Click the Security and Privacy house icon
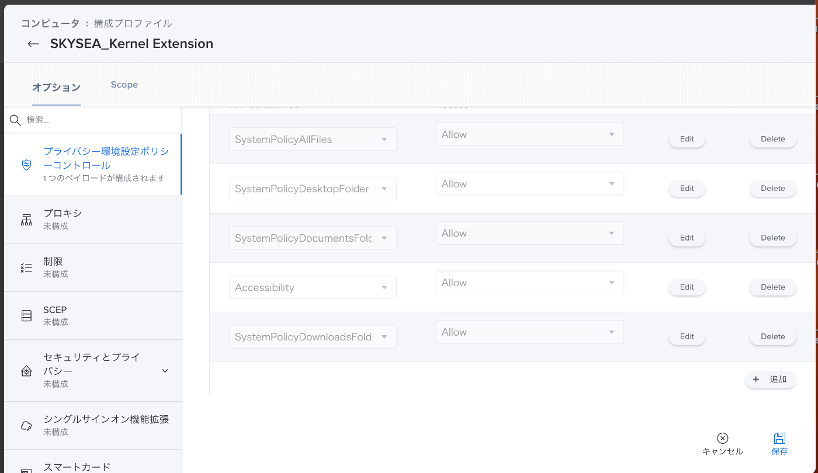 [x=26, y=371]
